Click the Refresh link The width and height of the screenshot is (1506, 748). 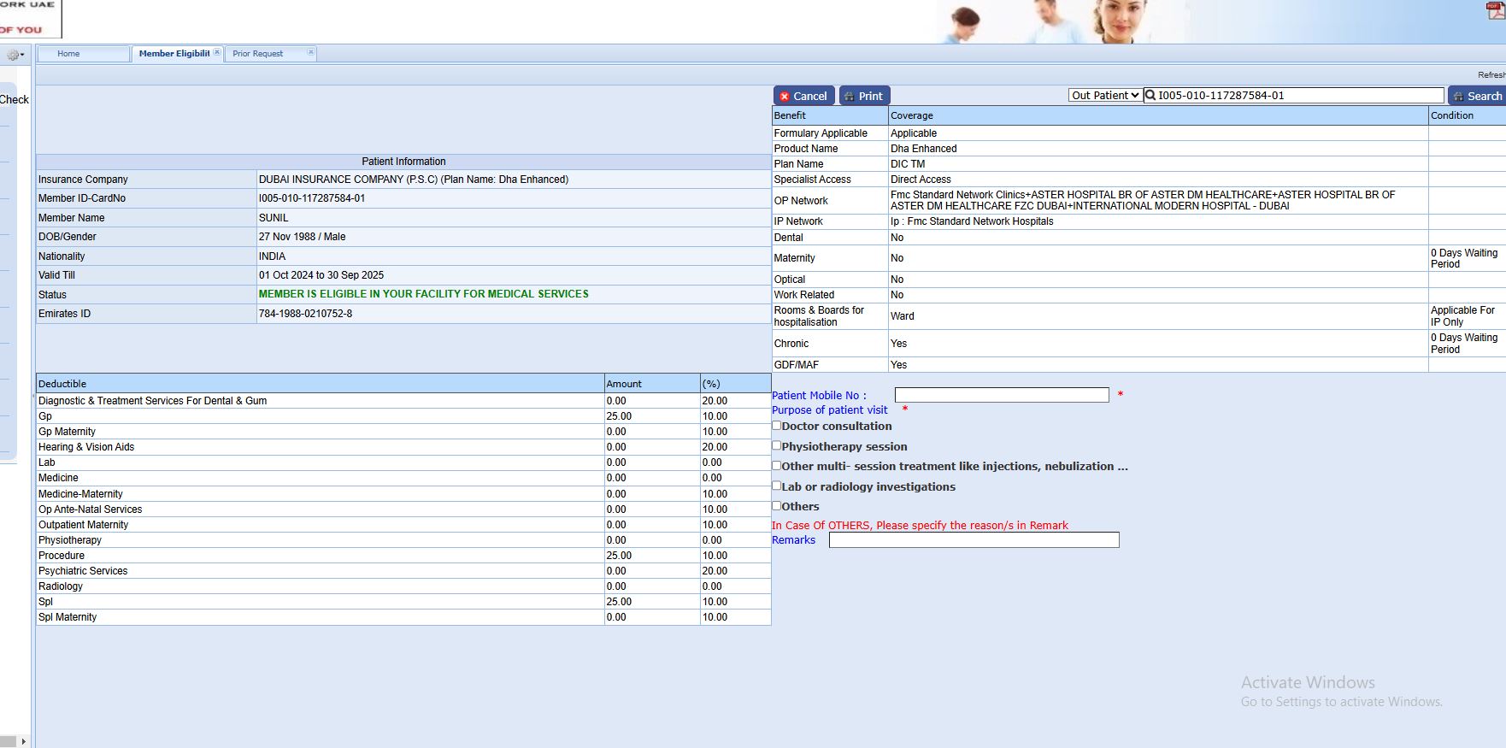point(1491,75)
